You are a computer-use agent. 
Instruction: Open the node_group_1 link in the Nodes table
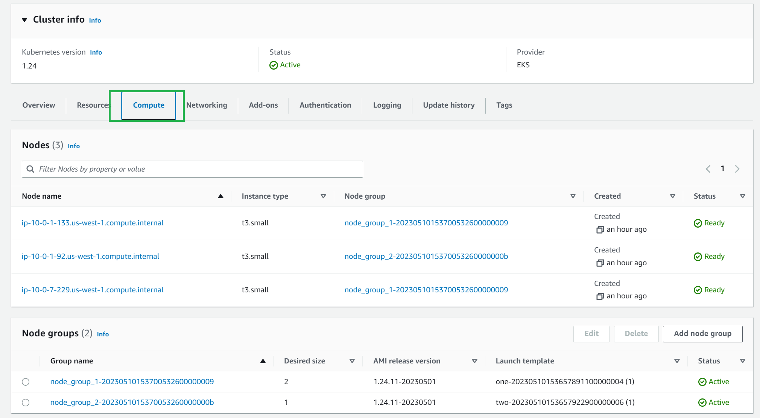[x=426, y=223]
